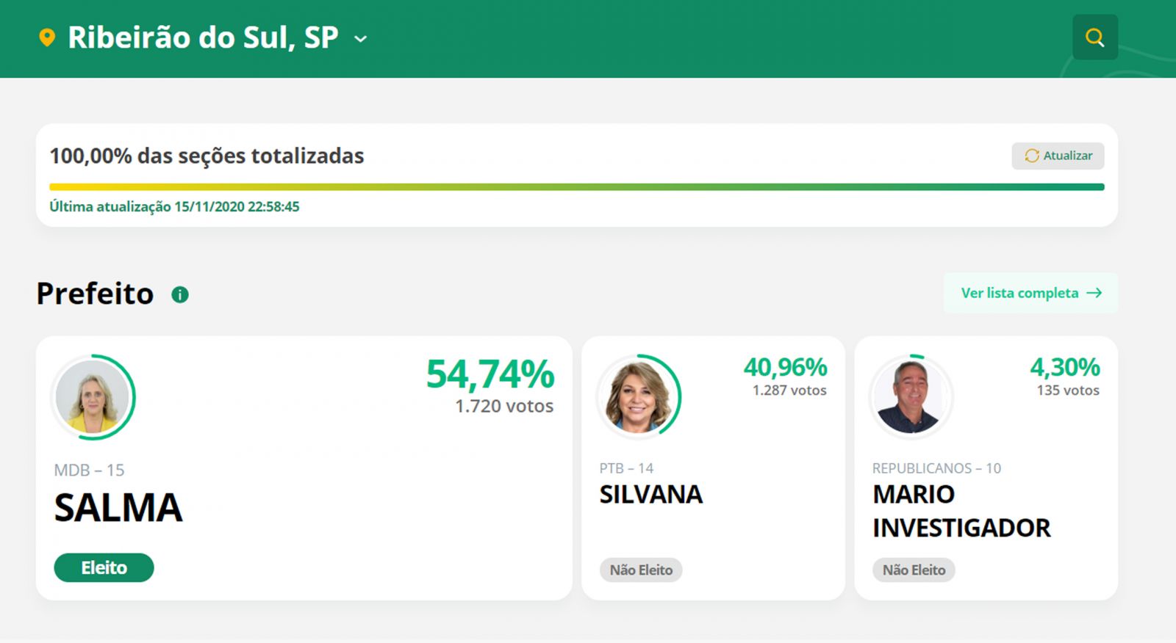Click Silvana's candidate photo
The width and height of the screenshot is (1176, 643).
638,397
